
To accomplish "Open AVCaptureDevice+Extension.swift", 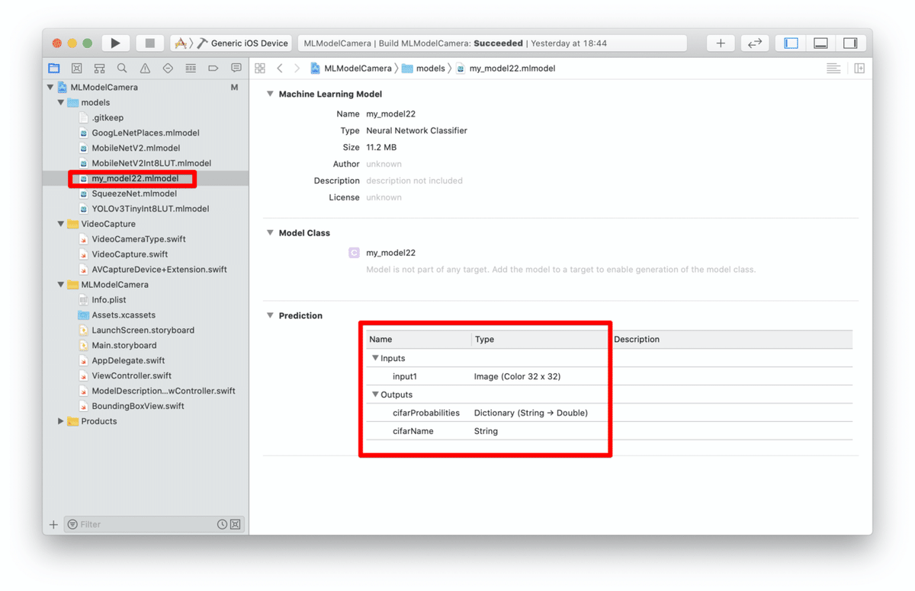I will tap(159, 269).
